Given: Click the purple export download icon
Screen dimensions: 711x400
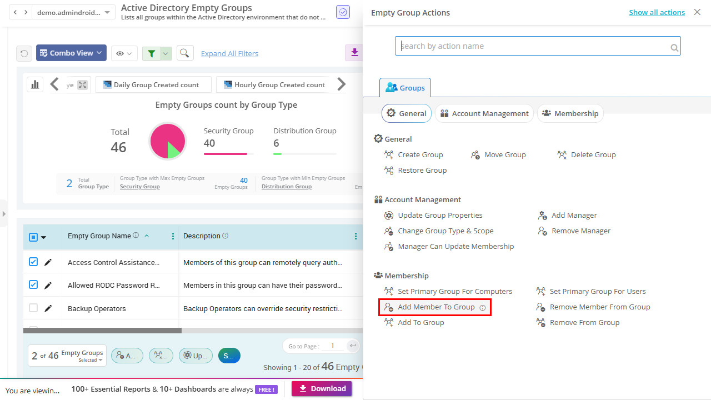Looking at the screenshot, I should click(354, 53).
